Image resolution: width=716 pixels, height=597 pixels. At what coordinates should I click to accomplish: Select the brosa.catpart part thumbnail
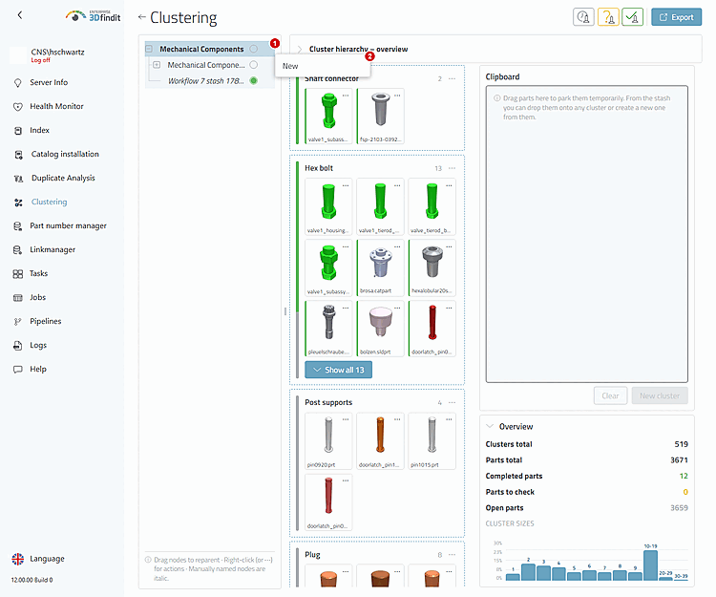tap(380, 267)
